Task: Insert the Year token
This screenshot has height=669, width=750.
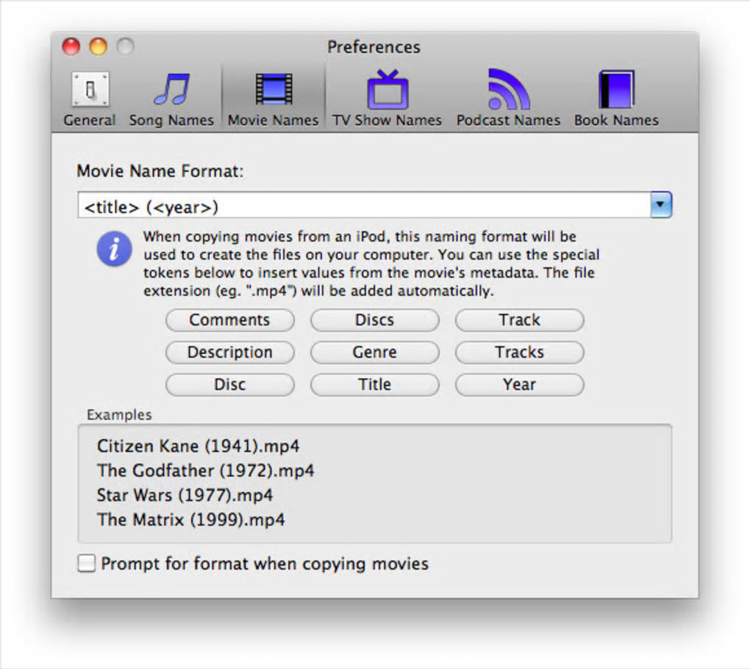Action: (x=519, y=385)
